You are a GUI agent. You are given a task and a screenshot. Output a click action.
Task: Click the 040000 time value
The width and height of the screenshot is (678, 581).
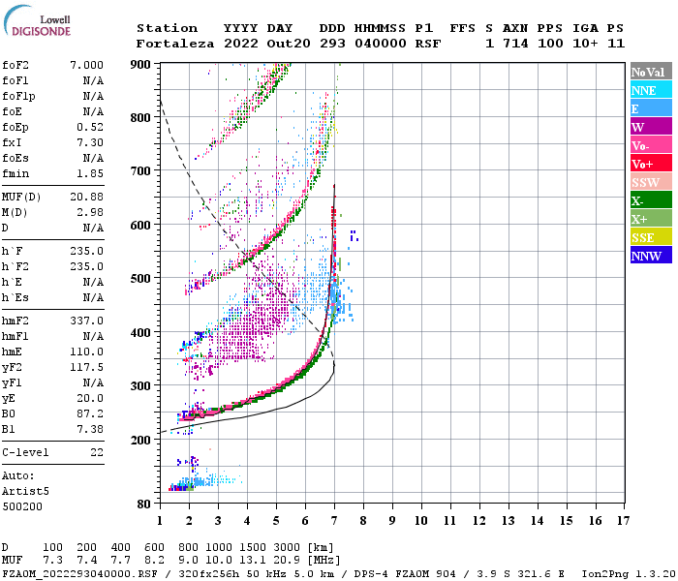click(381, 44)
